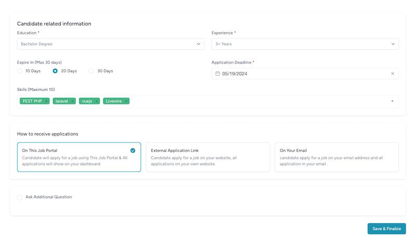Select 30 Days expiry option
Image resolution: width=415 pixels, height=237 pixels.
91,71
